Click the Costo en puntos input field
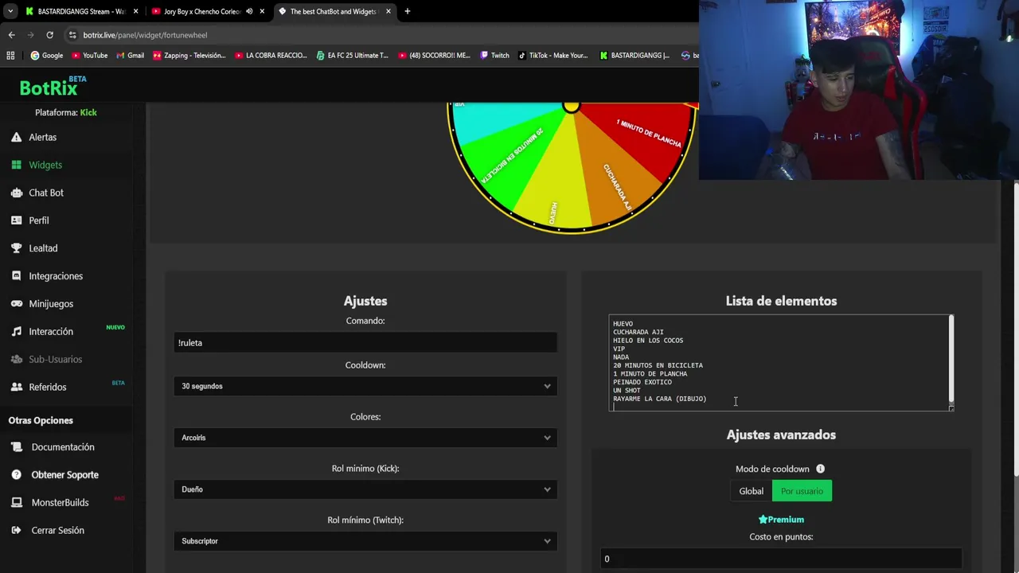 [x=781, y=559]
